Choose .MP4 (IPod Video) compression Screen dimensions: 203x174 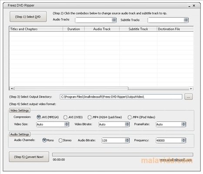coord(142,117)
